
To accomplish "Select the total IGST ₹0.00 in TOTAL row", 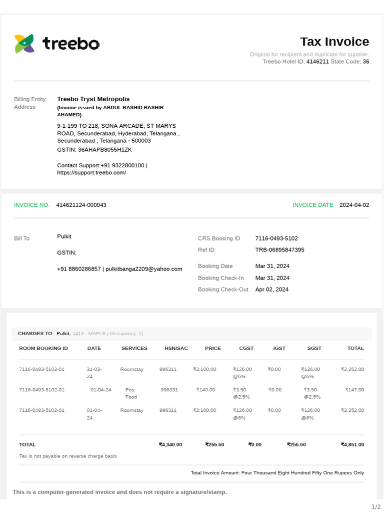I will [x=254, y=444].
